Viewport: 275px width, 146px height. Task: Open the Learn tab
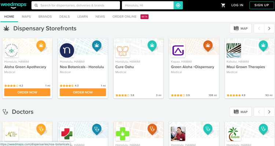pos(82,17)
